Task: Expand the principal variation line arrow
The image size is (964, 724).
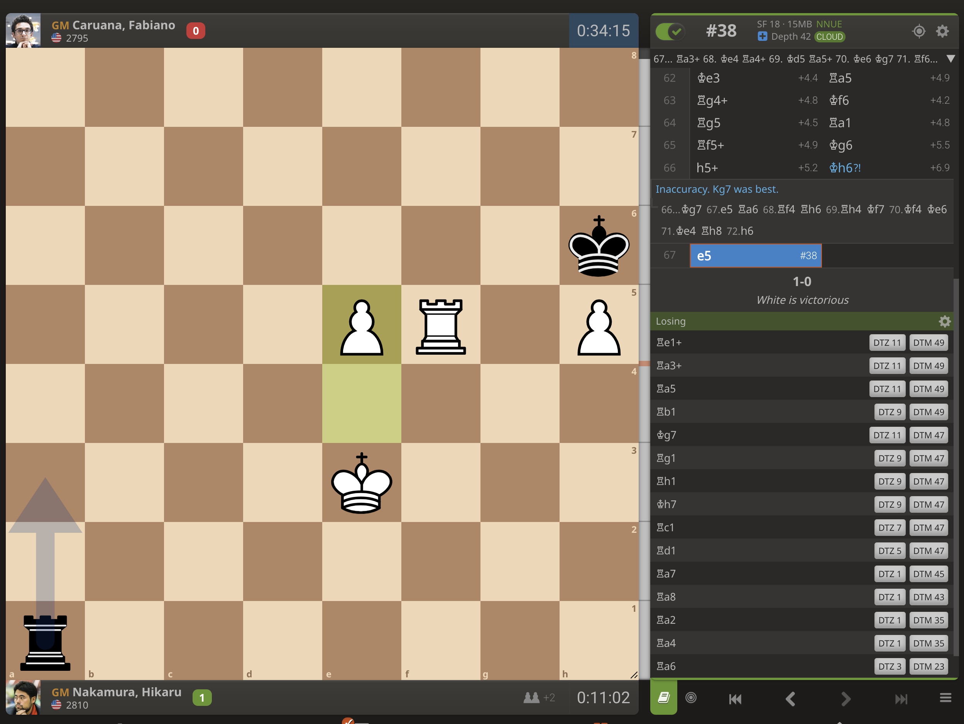Action: (x=950, y=59)
